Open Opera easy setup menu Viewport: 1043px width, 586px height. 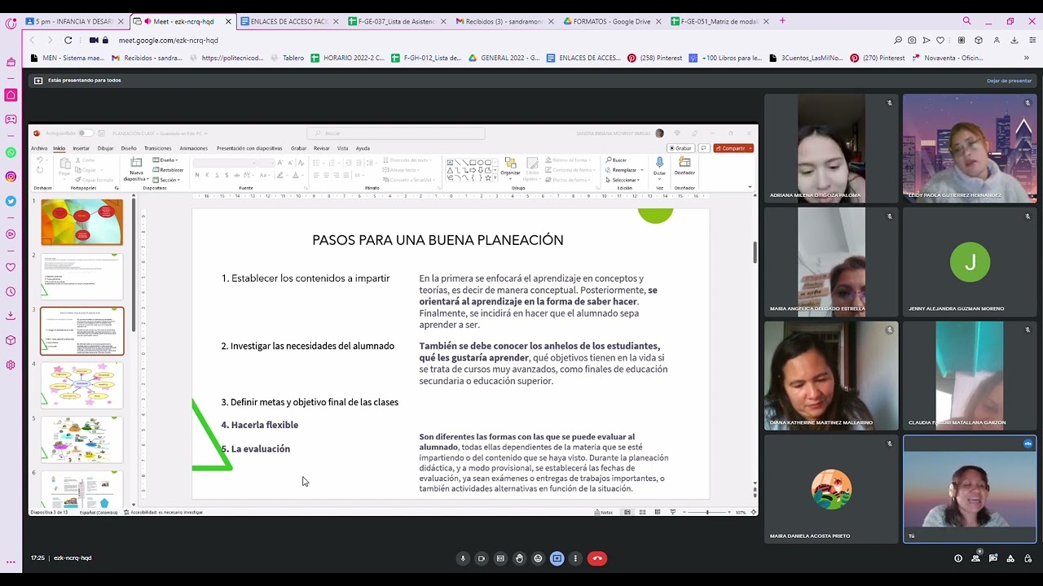pyautogui.click(x=1032, y=40)
